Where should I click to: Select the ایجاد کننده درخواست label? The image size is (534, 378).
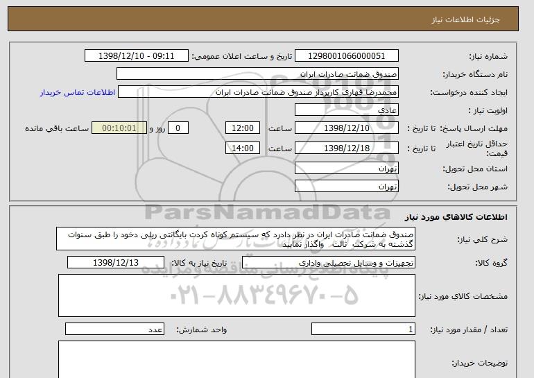tap(469, 92)
